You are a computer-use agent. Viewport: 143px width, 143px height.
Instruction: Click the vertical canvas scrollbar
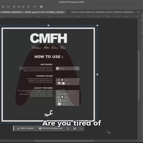(139, 75)
